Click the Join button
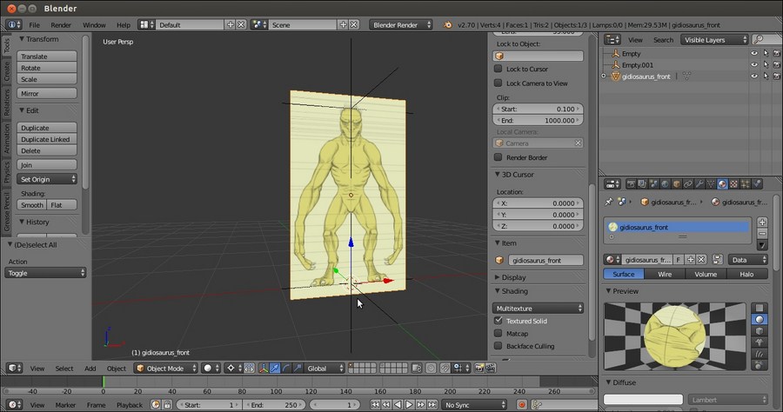783x412 pixels. (47, 164)
